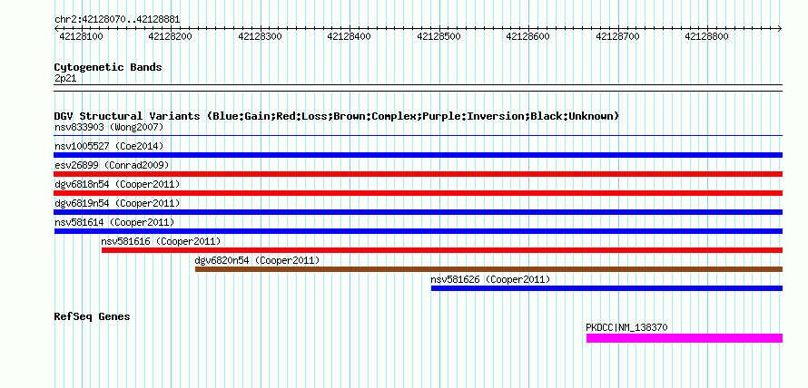
Task: Select the blue dgv6819n54 gain bar
Action: pos(418,212)
